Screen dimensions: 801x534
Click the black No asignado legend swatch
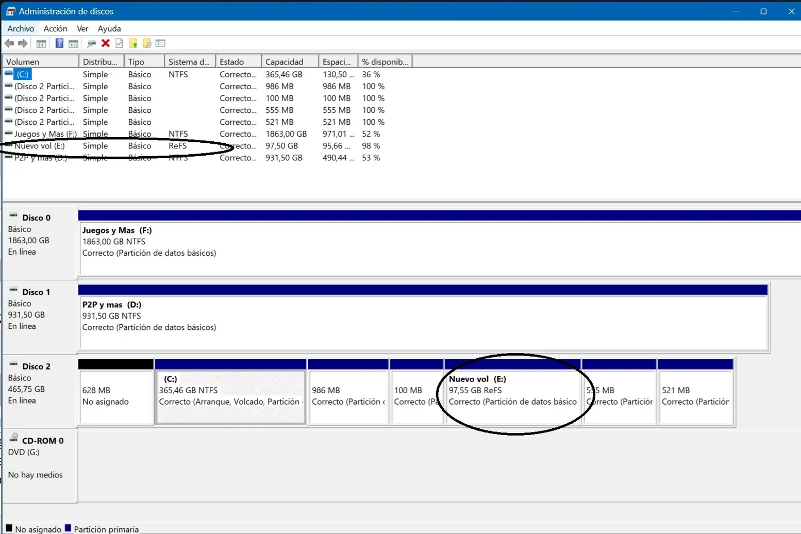pos(9,528)
